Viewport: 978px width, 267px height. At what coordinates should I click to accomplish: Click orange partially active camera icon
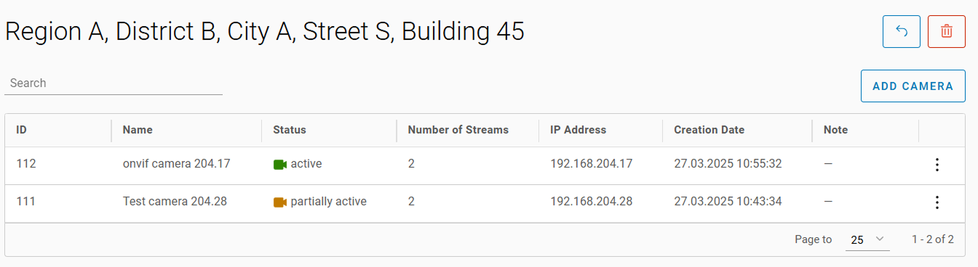pos(280,202)
